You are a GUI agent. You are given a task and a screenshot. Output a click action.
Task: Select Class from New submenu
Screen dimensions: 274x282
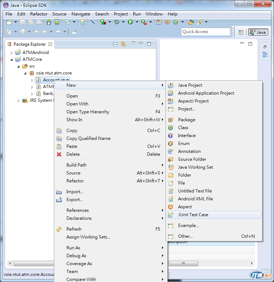coord(214,128)
